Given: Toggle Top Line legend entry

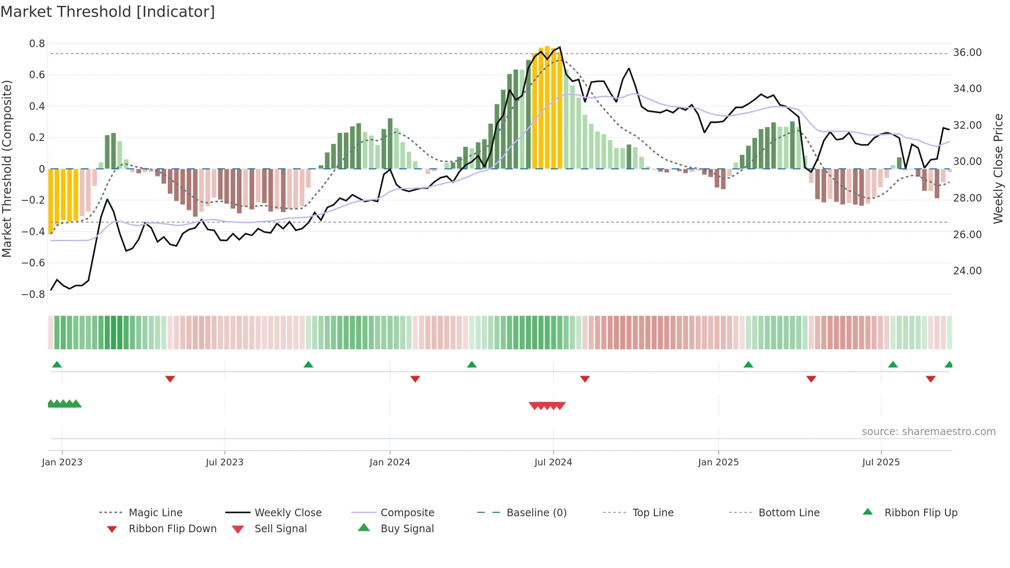Looking at the screenshot, I should tap(638, 512).
